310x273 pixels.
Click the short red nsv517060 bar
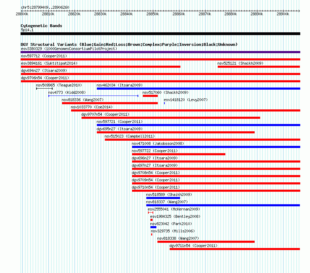pos(150,96)
